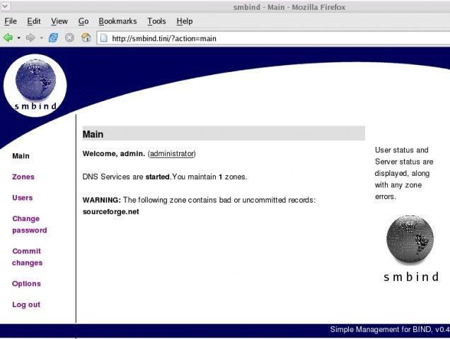Select Main in the sidebar
The height and width of the screenshot is (339, 450).
21,156
